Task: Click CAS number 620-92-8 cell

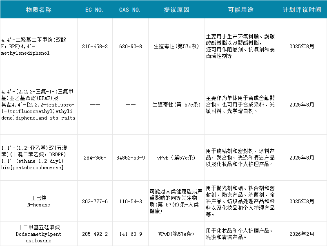Action: [130, 47]
